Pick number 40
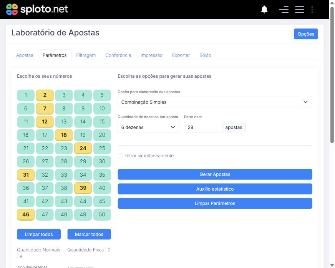Image resolution: width=335 pixels, height=268 pixels. (102, 188)
